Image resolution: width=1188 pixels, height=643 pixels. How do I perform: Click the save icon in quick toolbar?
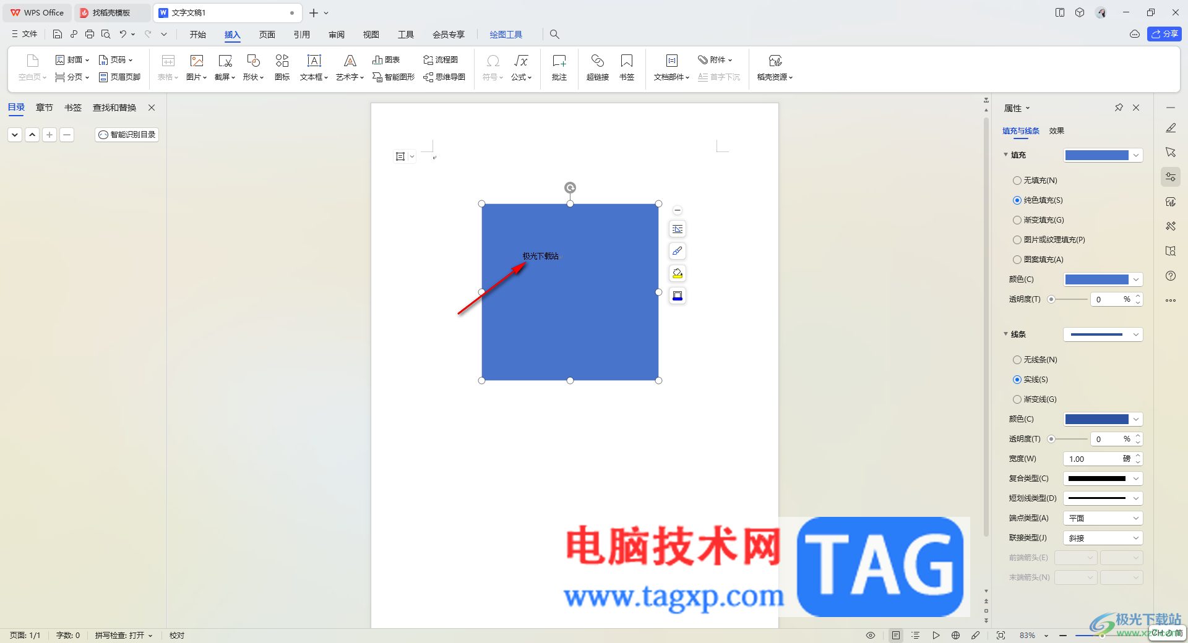[x=58, y=34]
